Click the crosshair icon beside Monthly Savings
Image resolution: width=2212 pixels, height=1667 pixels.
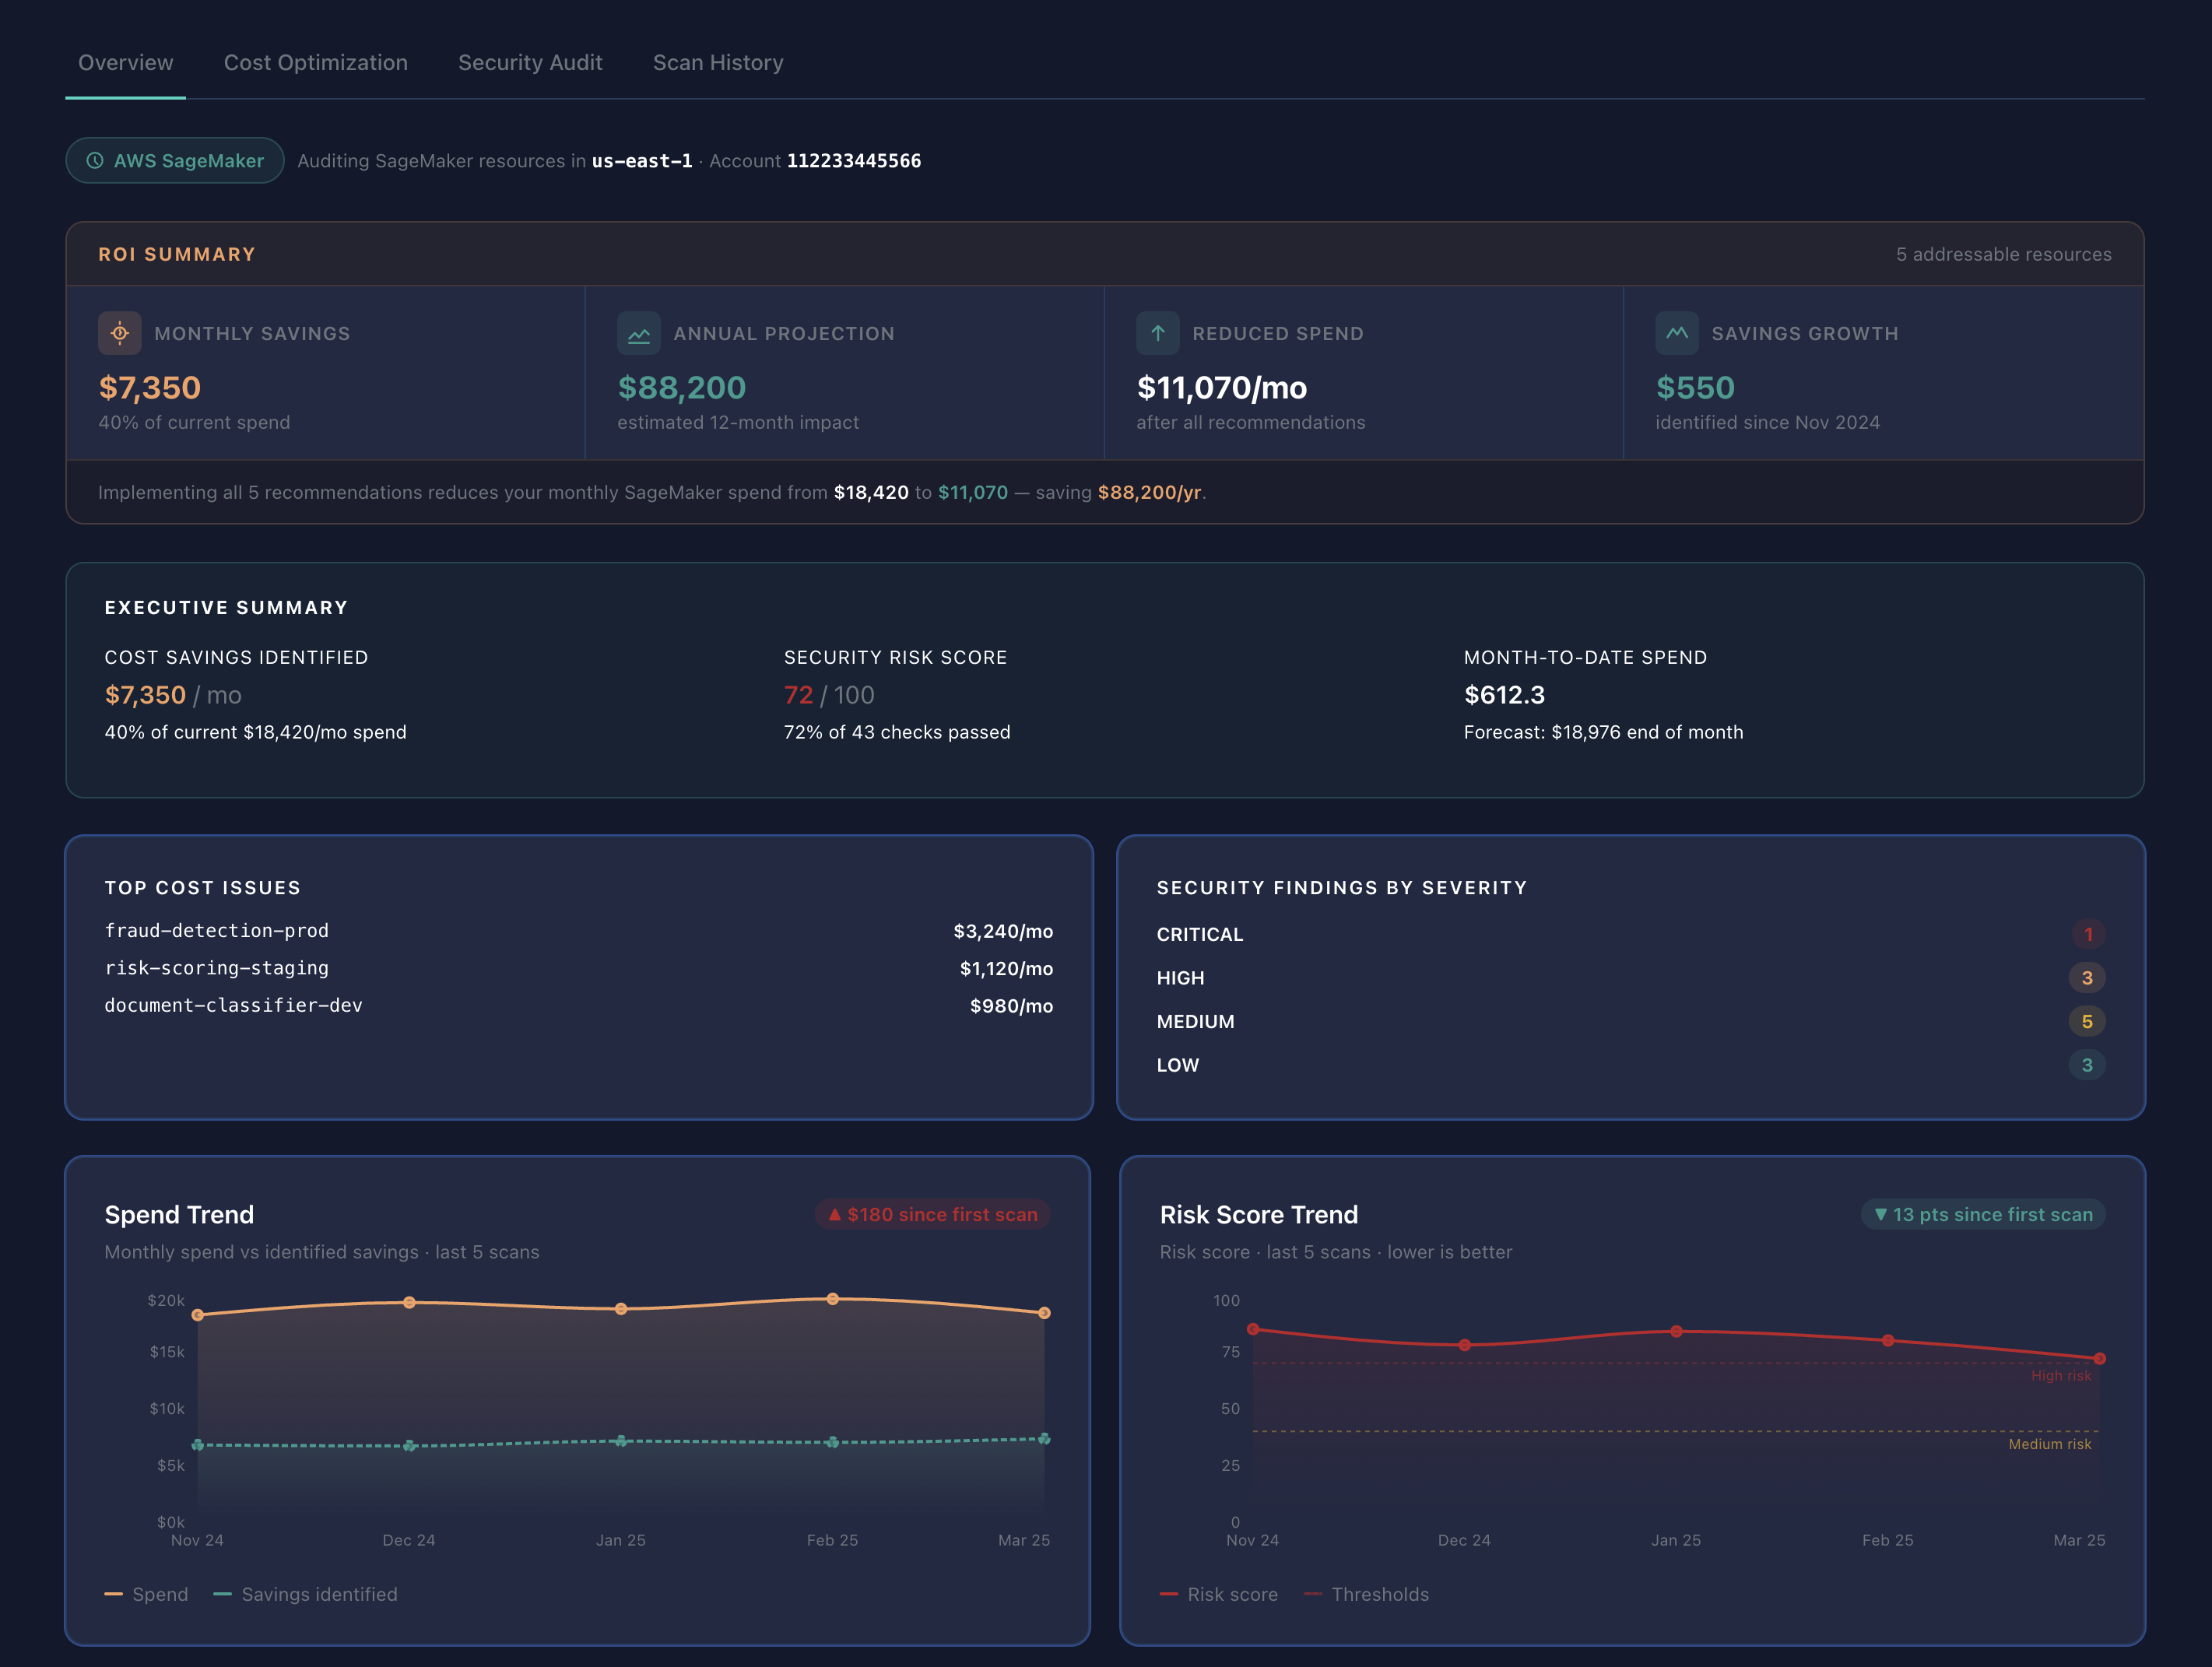(119, 333)
